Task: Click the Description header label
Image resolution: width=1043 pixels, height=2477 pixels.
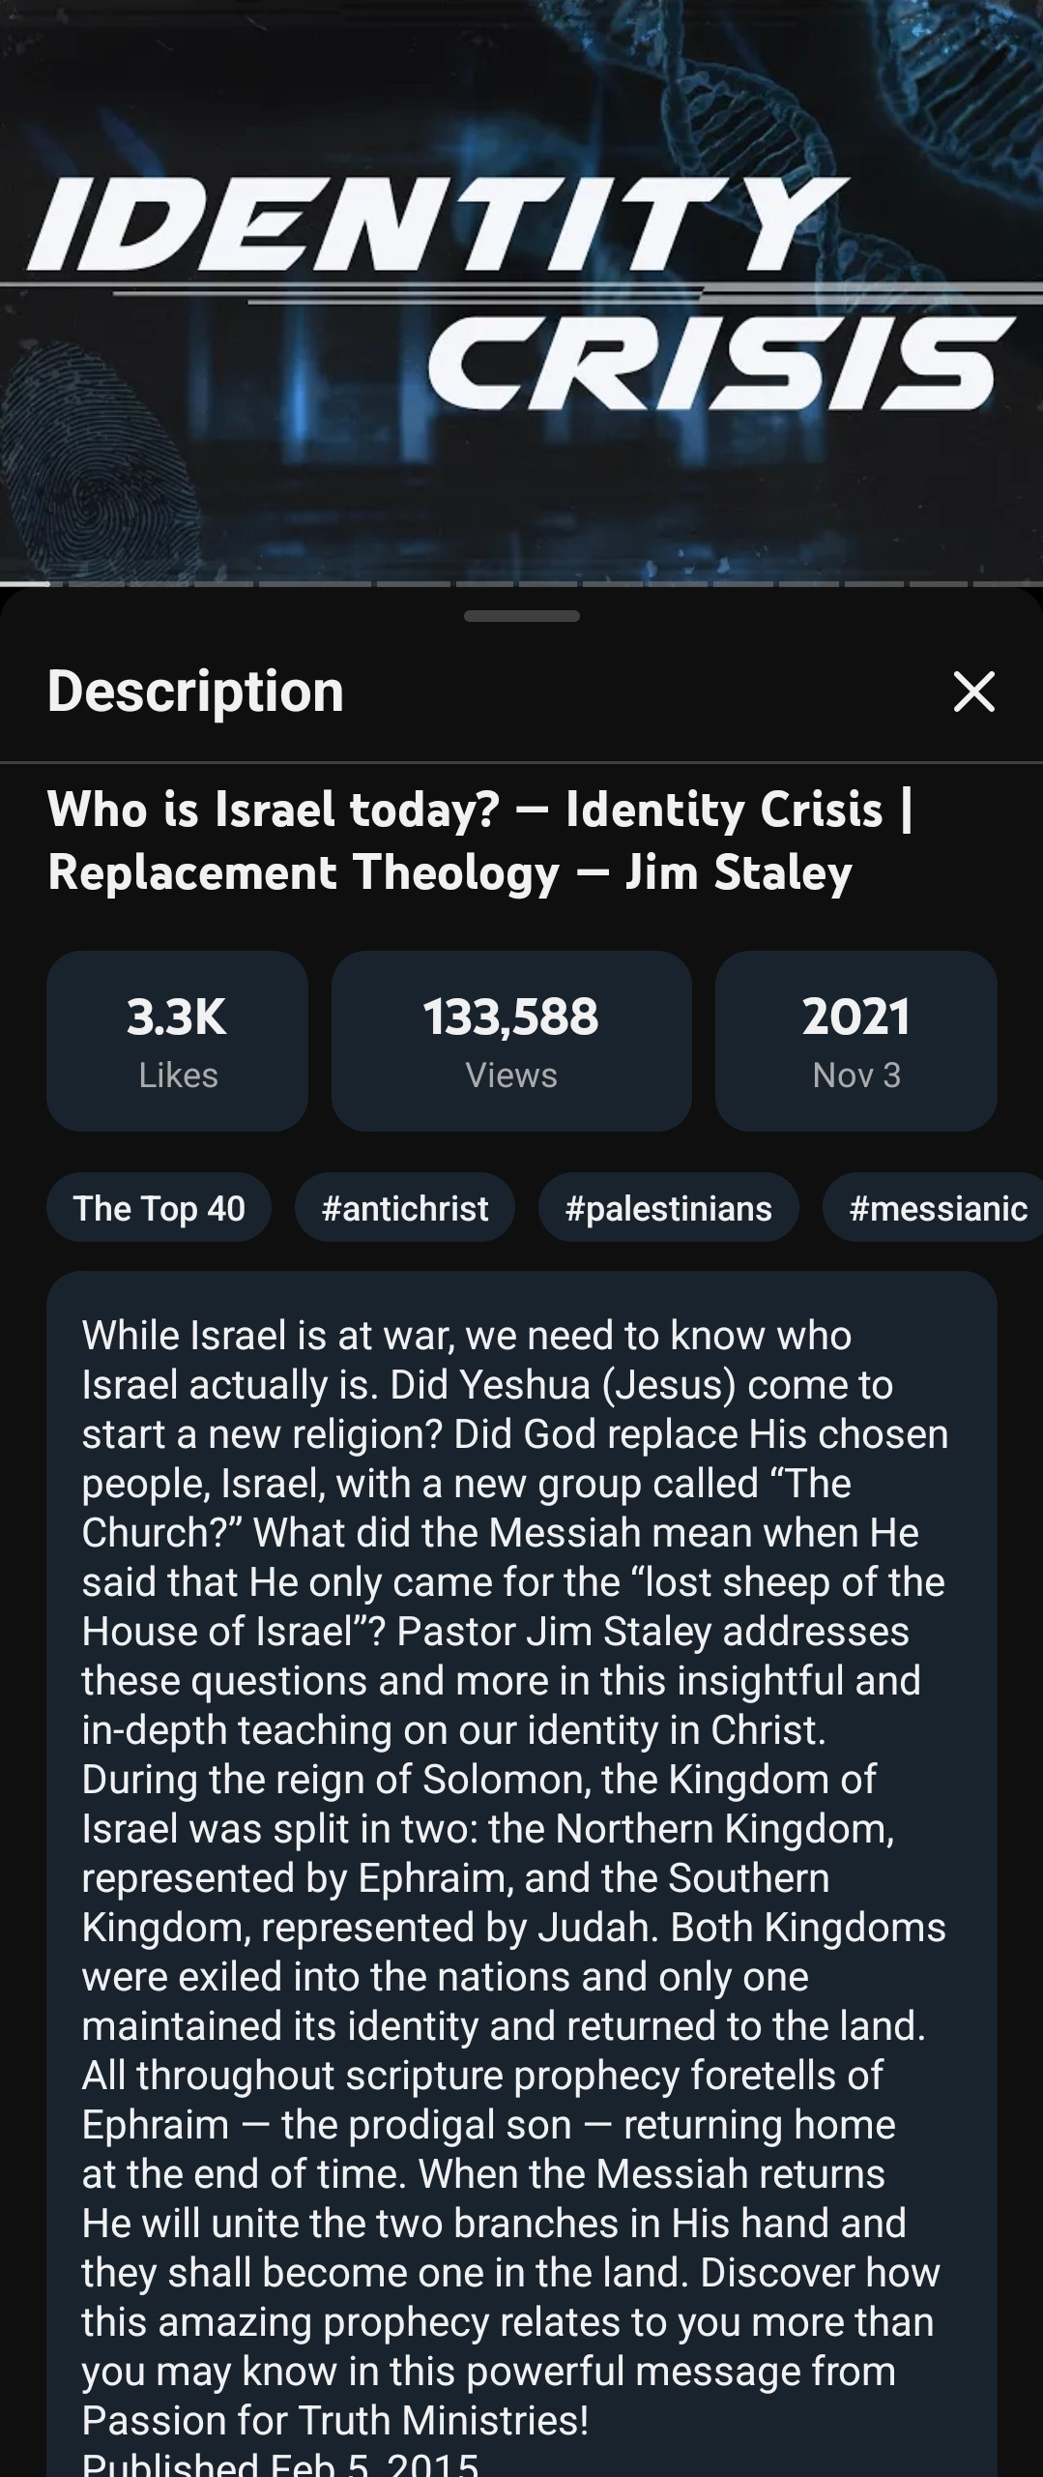Action: pyautogui.click(x=195, y=692)
